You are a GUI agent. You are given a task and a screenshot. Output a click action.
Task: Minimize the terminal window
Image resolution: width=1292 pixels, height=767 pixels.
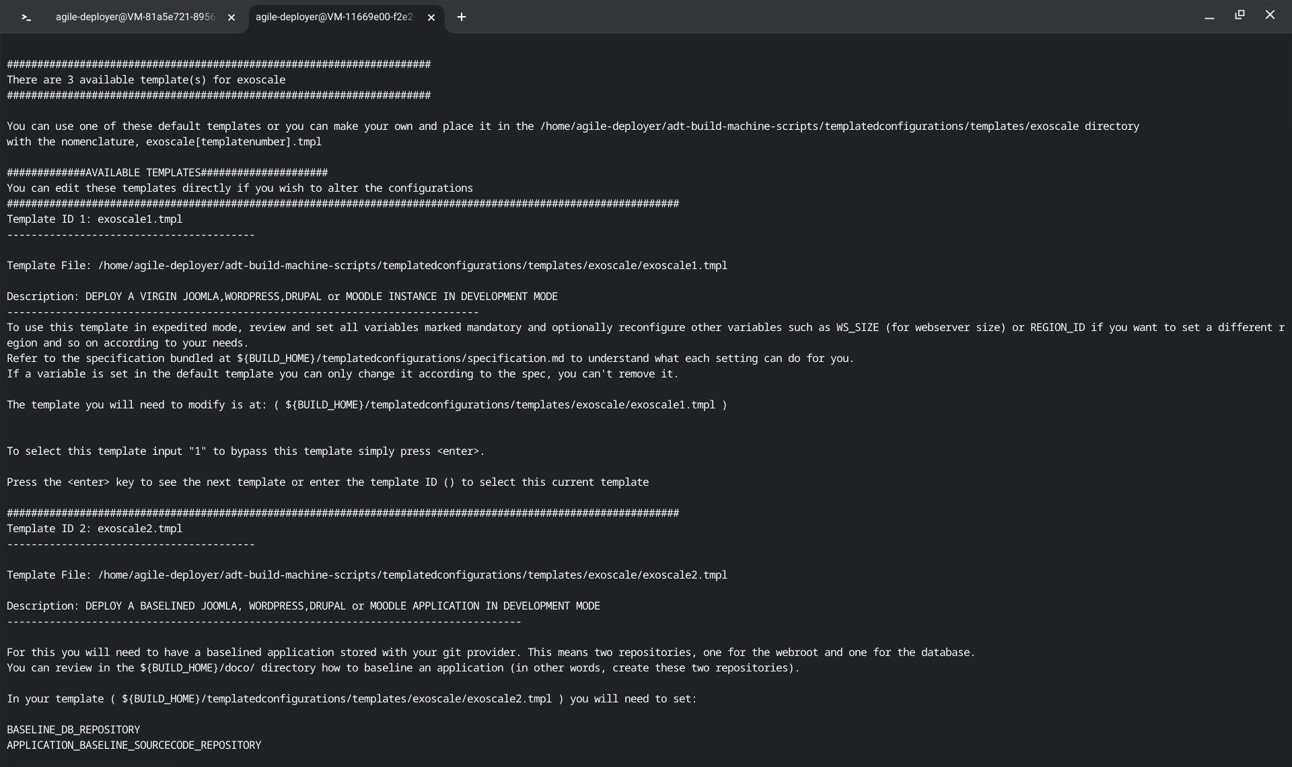click(1209, 16)
